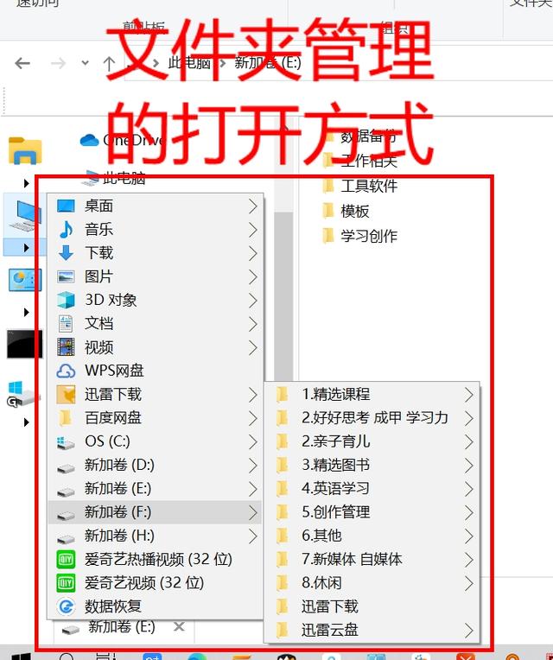
Task: Close the 新加卷 (E:) tab
Action: pos(179,627)
